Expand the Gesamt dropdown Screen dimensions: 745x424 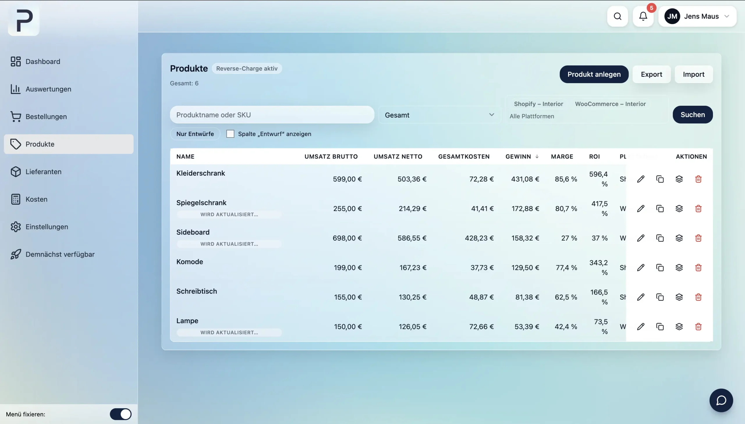click(439, 115)
